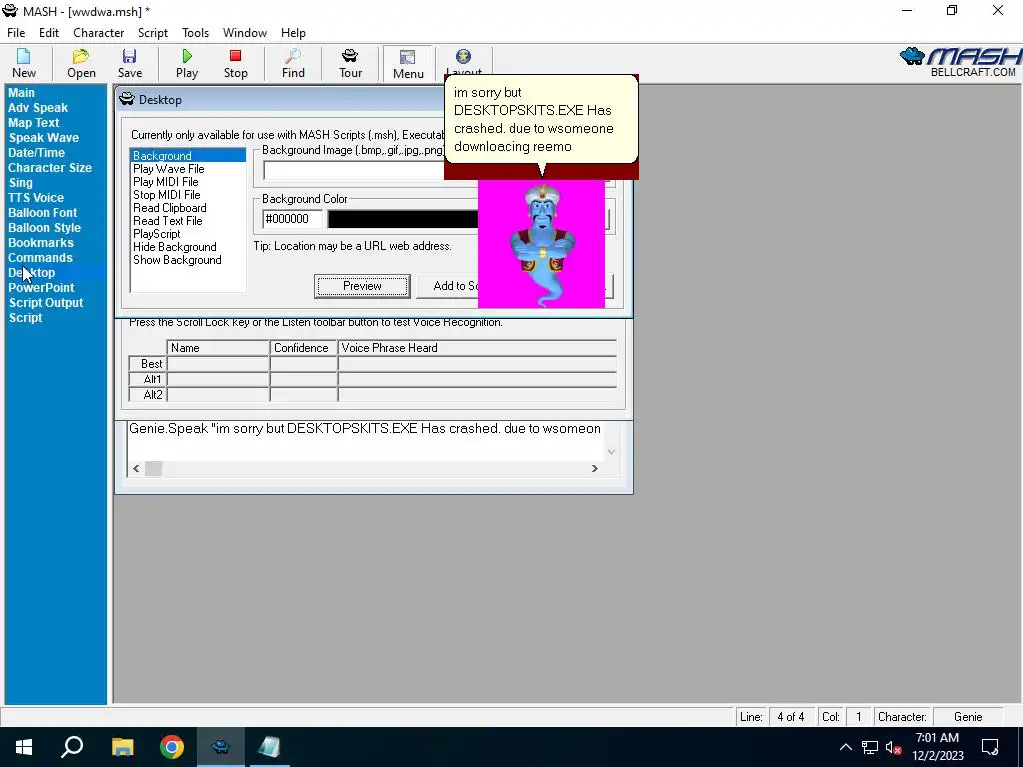The height and width of the screenshot is (767, 1023).
Task: Click the MASH Bellcraft.com logo
Action: click(x=960, y=62)
